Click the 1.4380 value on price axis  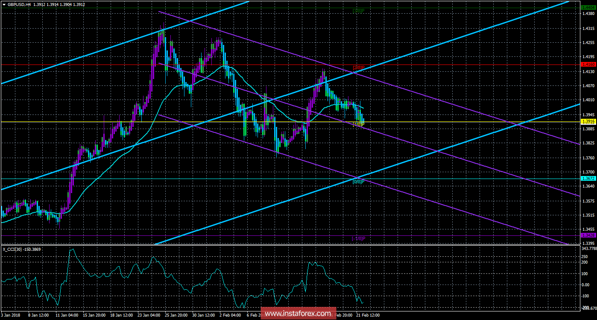coord(588,13)
